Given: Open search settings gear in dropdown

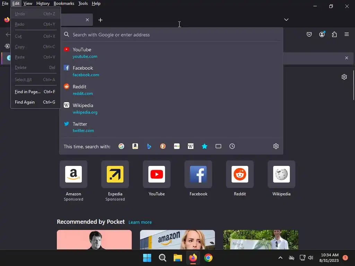Looking at the screenshot, I should [276, 147].
